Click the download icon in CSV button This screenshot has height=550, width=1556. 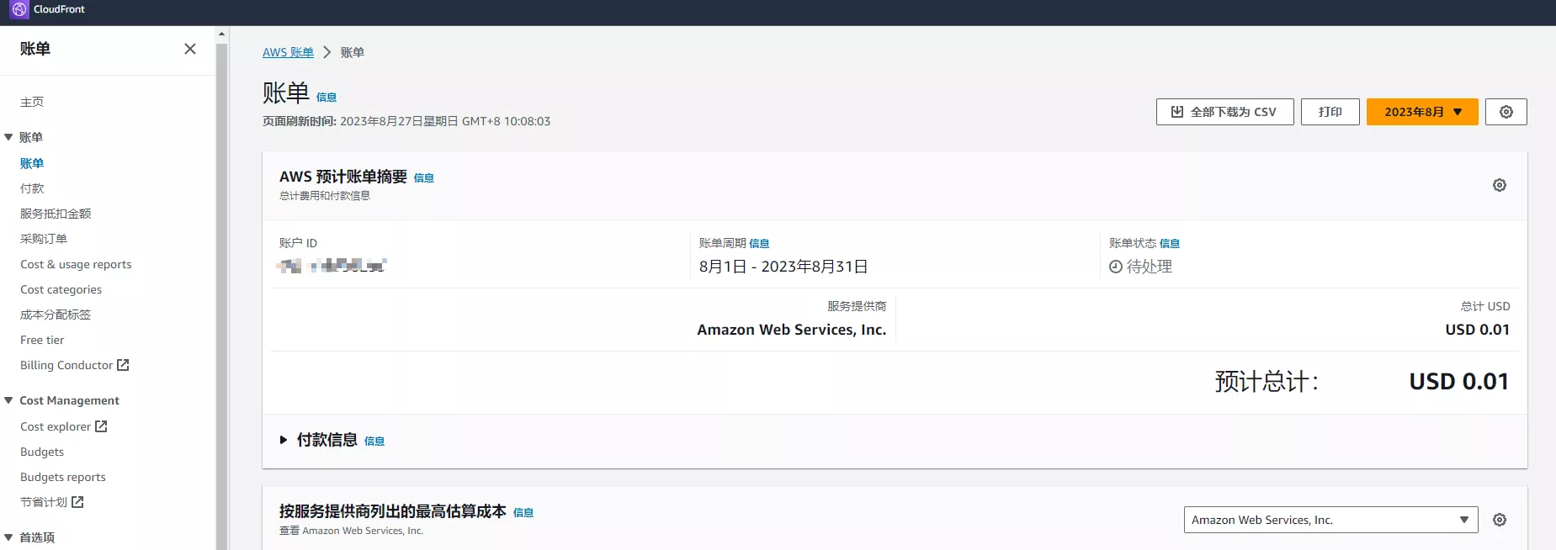pos(1177,112)
